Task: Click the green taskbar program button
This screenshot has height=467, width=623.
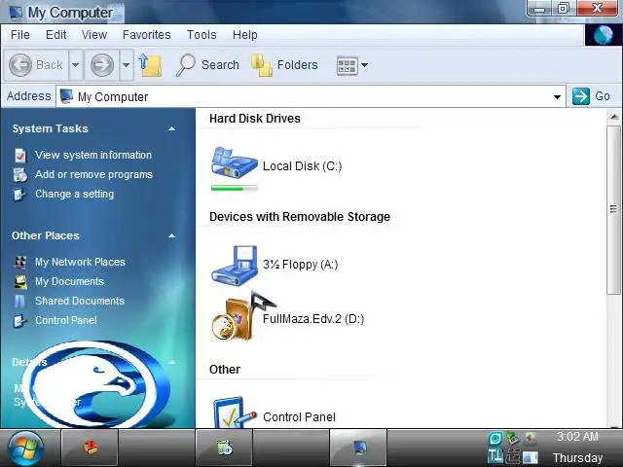Action: (224, 448)
